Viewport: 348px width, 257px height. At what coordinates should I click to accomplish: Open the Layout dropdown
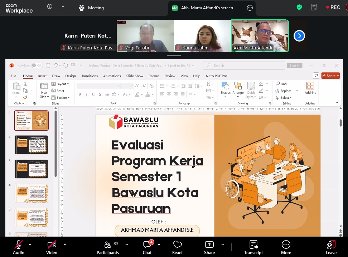pos(60,84)
